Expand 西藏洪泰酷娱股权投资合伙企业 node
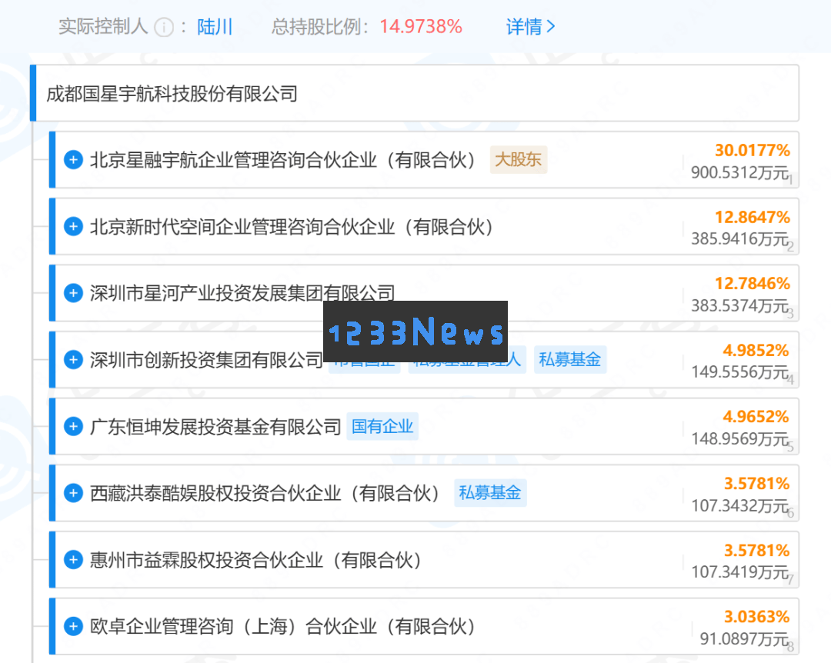Image resolution: width=831 pixels, height=663 pixels. pyautogui.click(x=73, y=493)
